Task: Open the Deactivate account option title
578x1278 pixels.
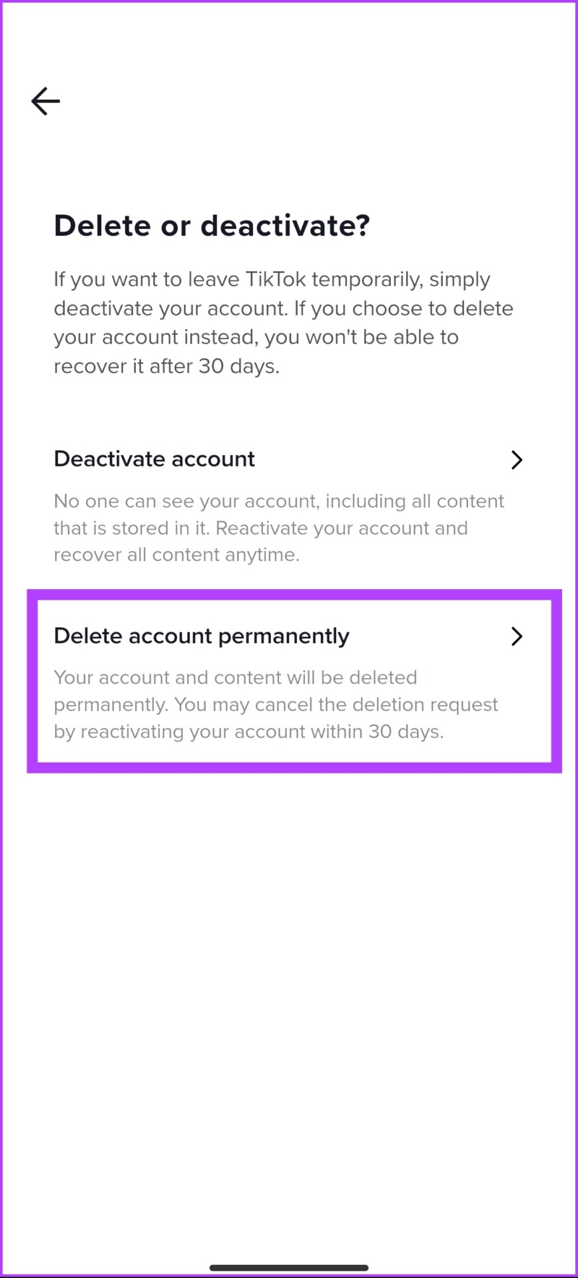Action: click(x=154, y=459)
